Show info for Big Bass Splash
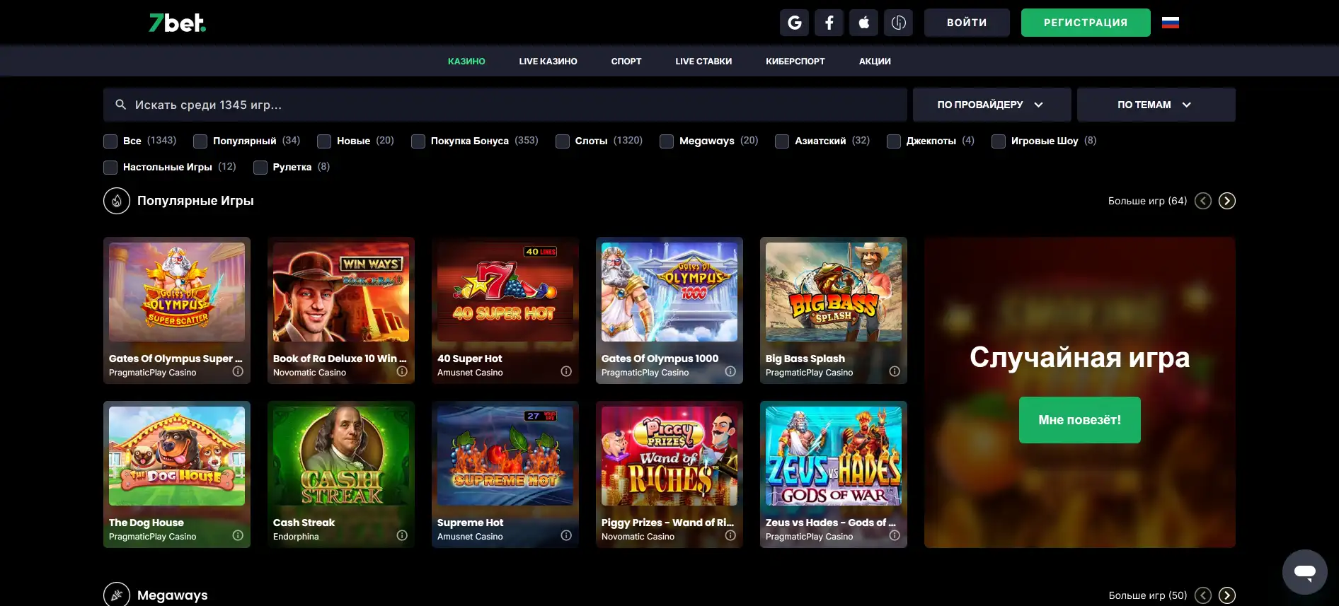The image size is (1339, 606). [895, 371]
